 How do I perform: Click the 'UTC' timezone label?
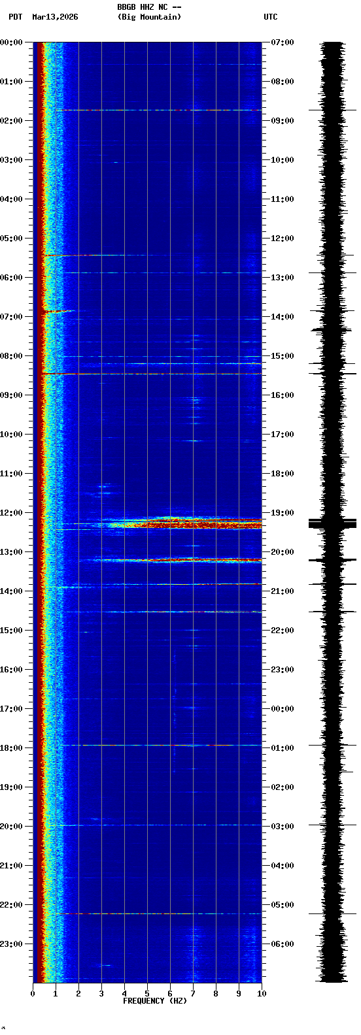(271, 17)
